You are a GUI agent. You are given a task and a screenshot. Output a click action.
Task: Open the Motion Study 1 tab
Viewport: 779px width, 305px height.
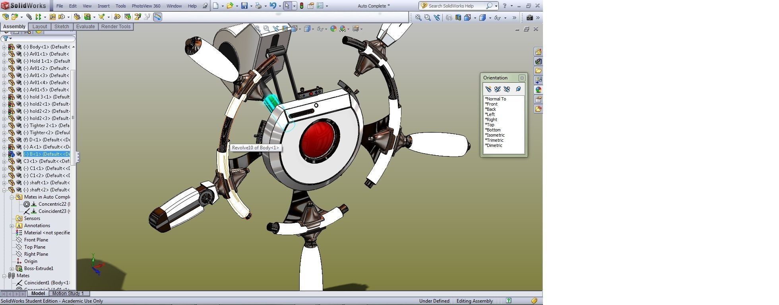[x=68, y=293]
